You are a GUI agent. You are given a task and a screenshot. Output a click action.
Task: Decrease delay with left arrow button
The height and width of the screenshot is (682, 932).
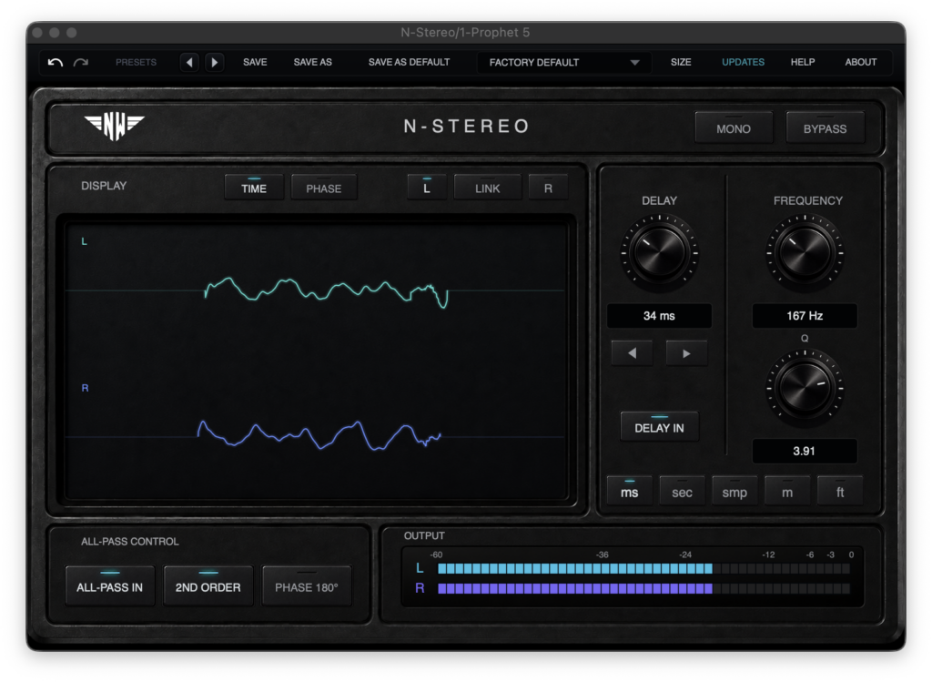632,353
